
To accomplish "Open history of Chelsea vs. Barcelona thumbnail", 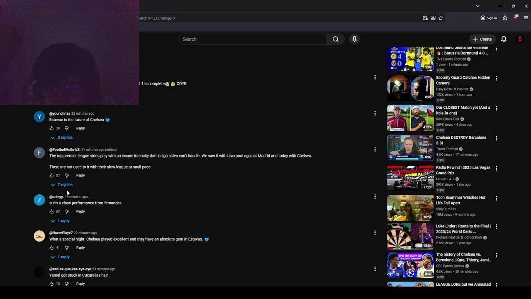I will click(x=410, y=265).
